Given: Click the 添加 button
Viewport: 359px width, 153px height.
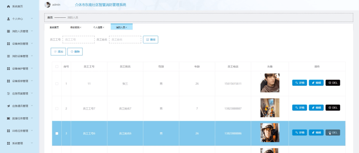Looking at the screenshot, I should click(58, 52).
